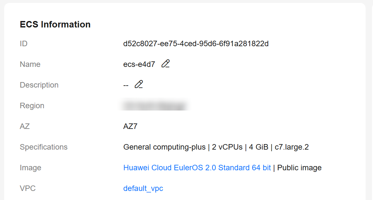This screenshot has width=373, height=200.
Task: Open the Huawei Cloud EulerOS 2.0 image link
Action: pos(197,168)
